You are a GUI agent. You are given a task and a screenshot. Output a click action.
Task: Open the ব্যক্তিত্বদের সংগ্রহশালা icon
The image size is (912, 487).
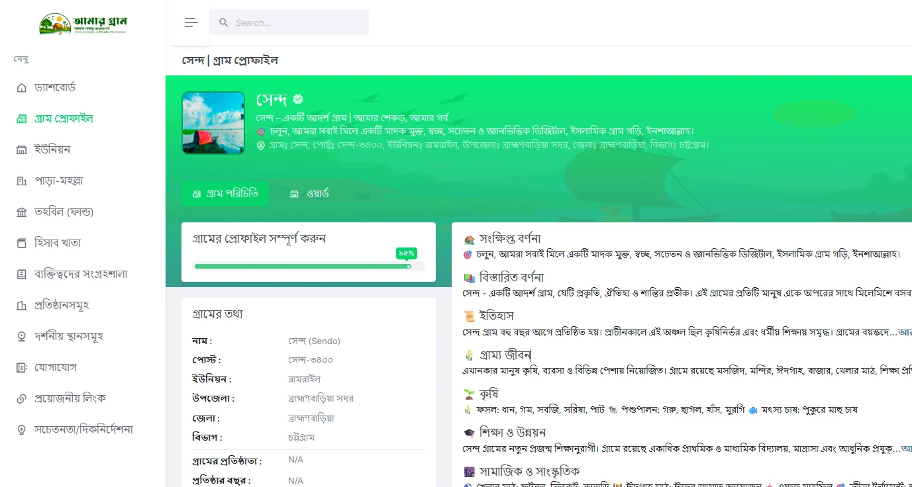point(21,275)
